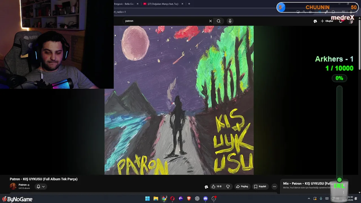The width and height of the screenshot is (361, 203).
Task: Open the OBS taskbar icon with red badge
Action: [x=214, y=198]
